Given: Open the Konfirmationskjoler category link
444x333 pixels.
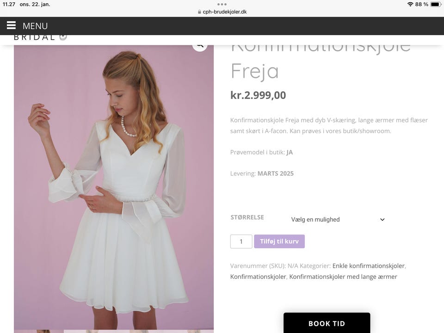Looking at the screenshot, I should 258,277.
